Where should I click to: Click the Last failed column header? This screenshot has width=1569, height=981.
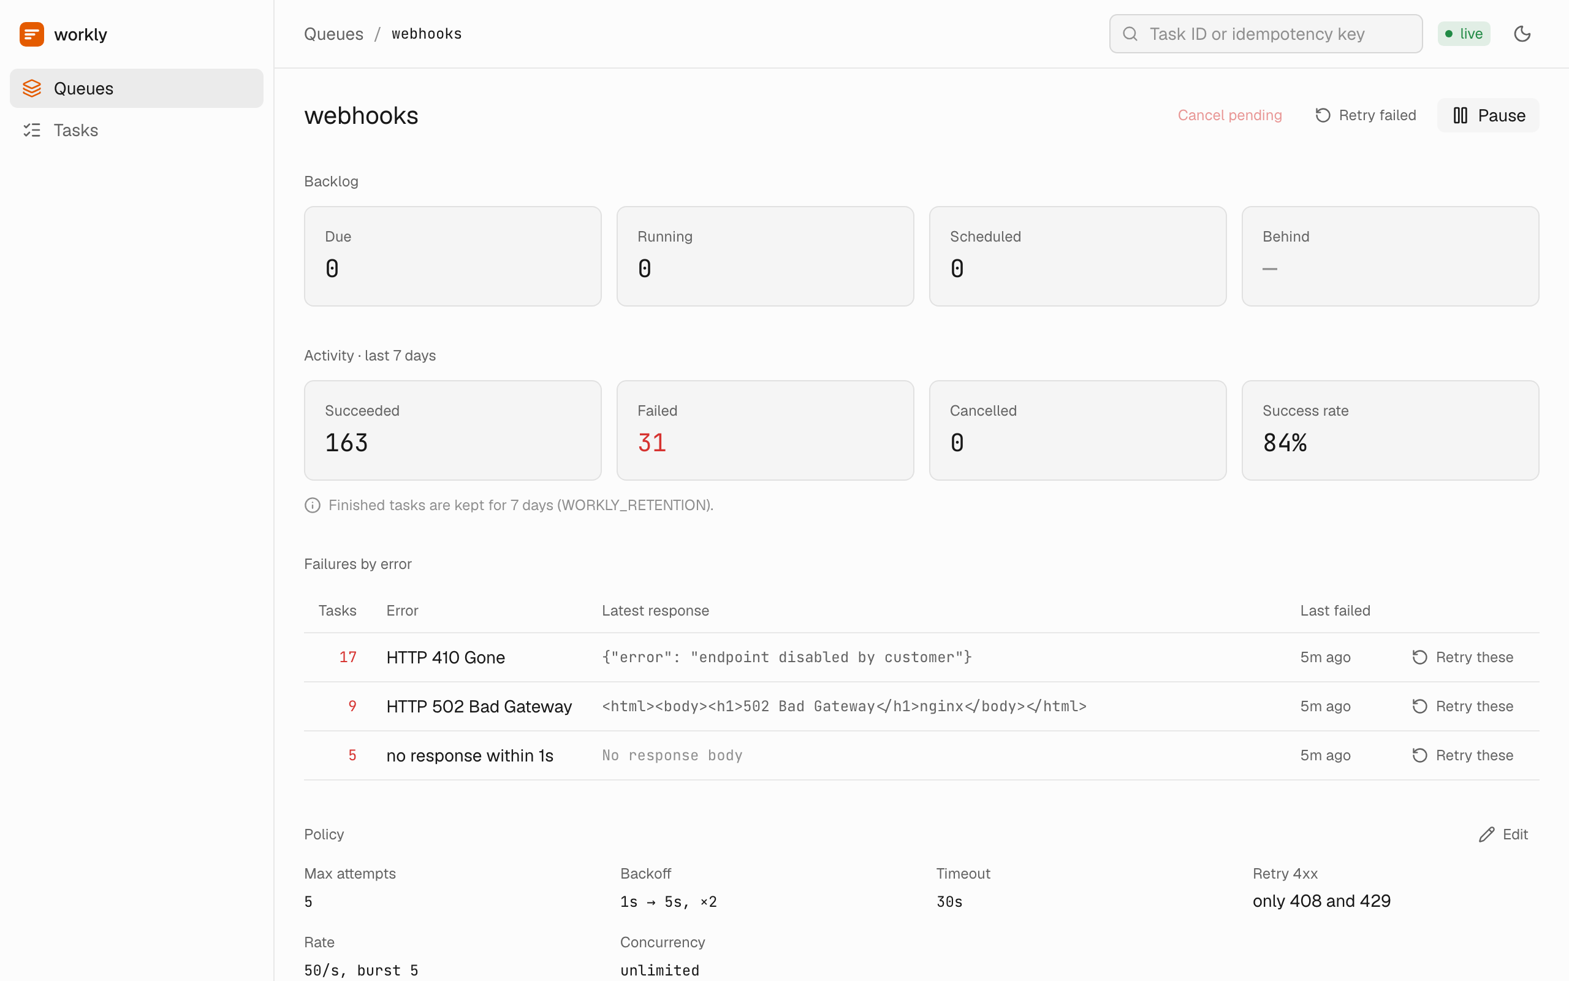click(1335, 611)
